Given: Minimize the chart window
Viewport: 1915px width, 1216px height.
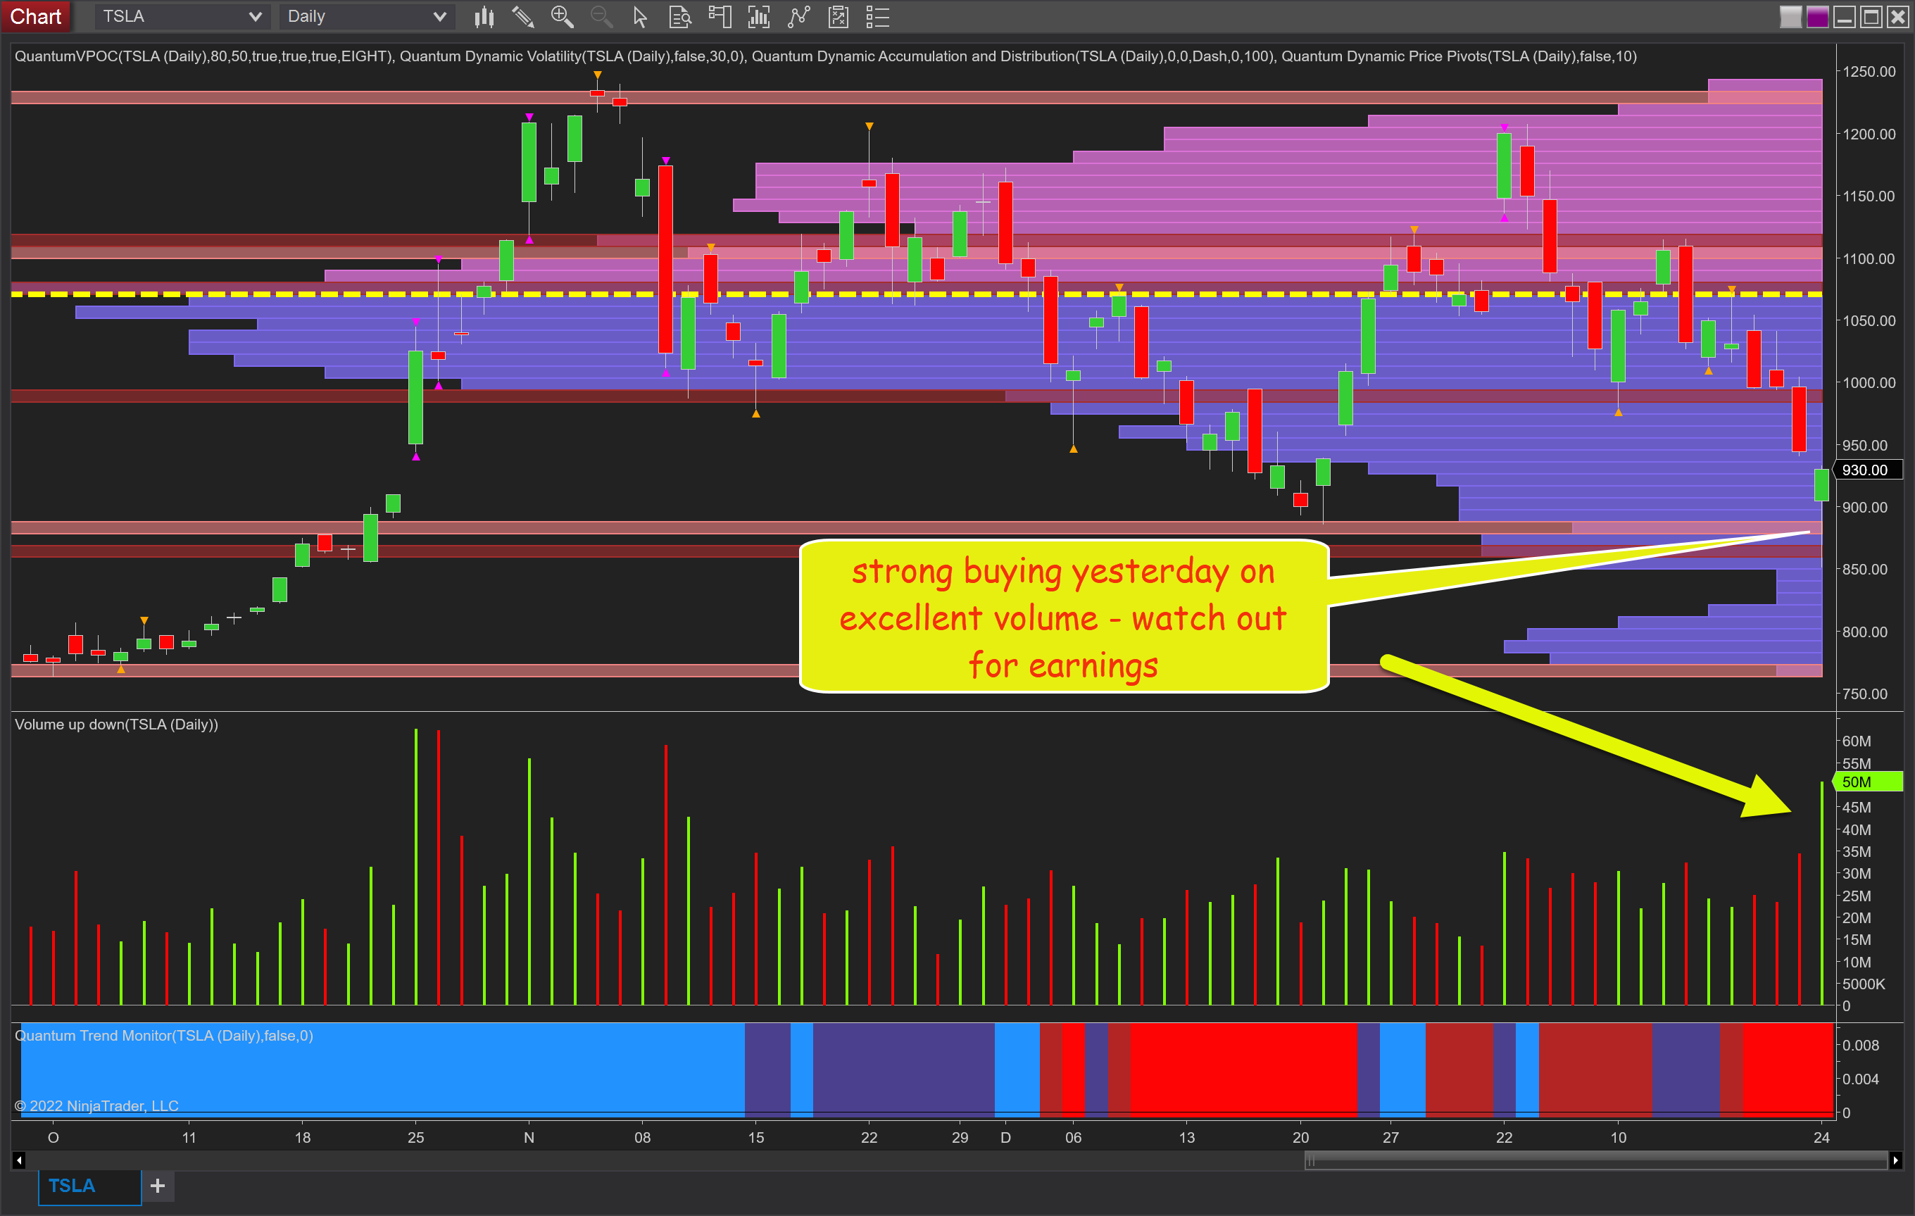Looking at the screenshot, I should coord(1844,17).
